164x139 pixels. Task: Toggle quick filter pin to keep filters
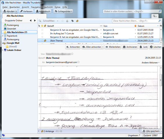(x=40, y=21)
